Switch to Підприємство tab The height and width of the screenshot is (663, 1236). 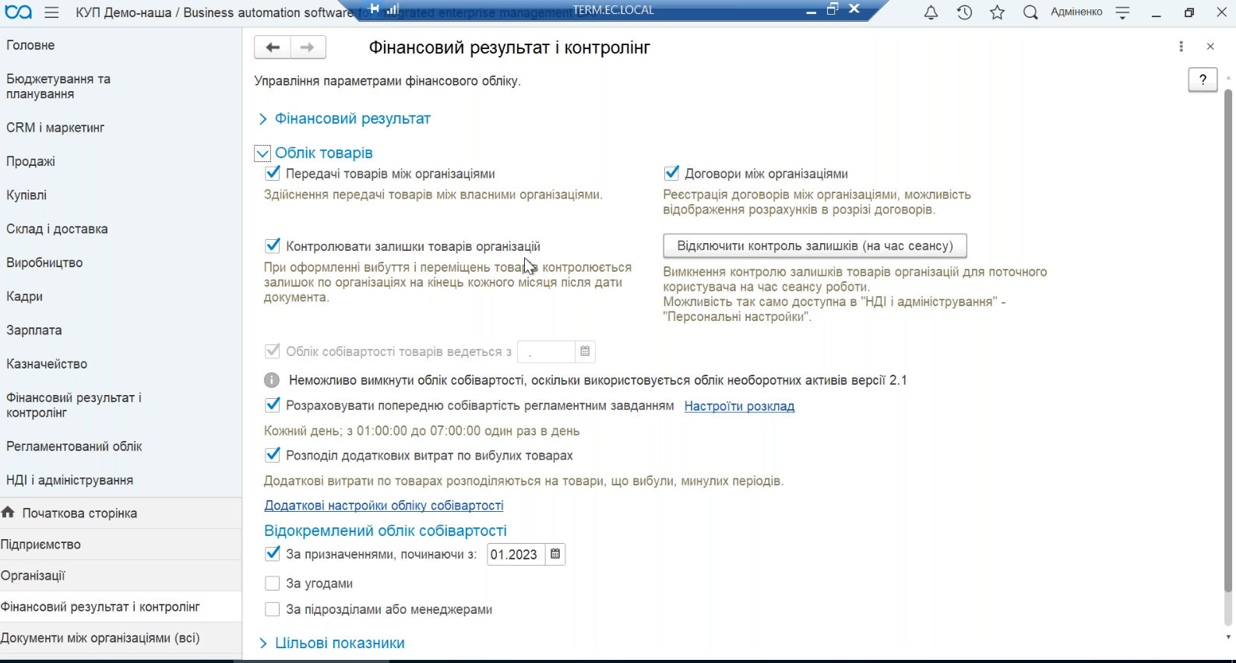[121, 545]
